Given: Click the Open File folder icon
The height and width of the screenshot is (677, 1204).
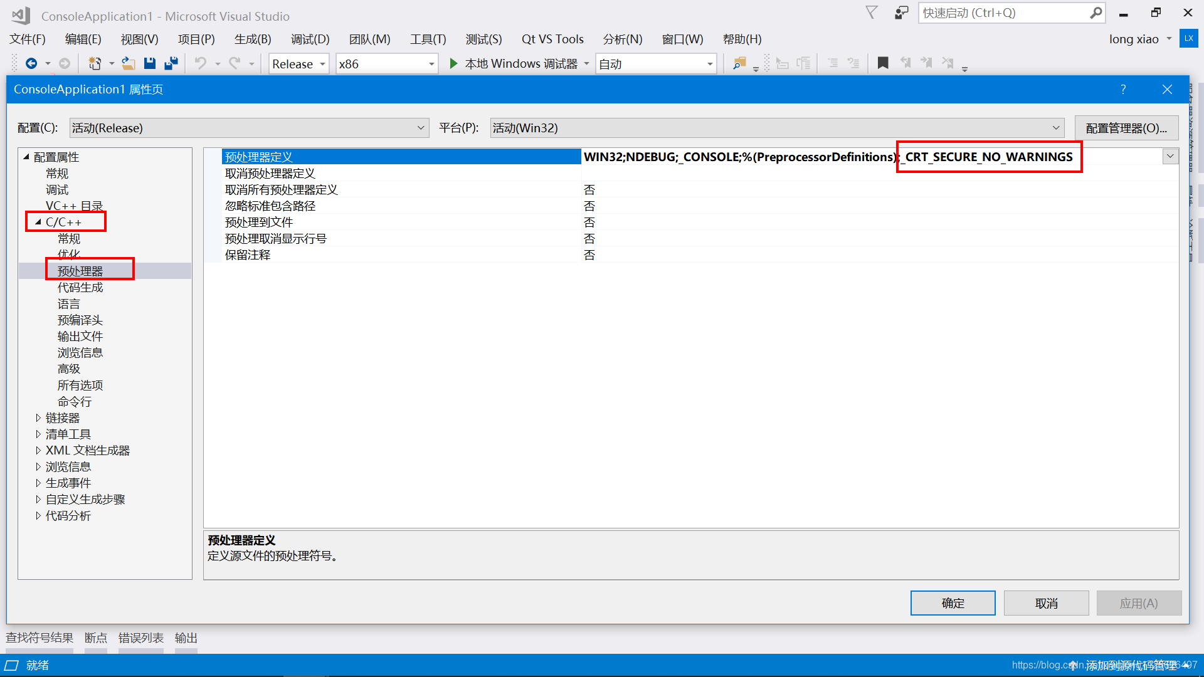Looking at the screenshot, I should coord(128,63).
